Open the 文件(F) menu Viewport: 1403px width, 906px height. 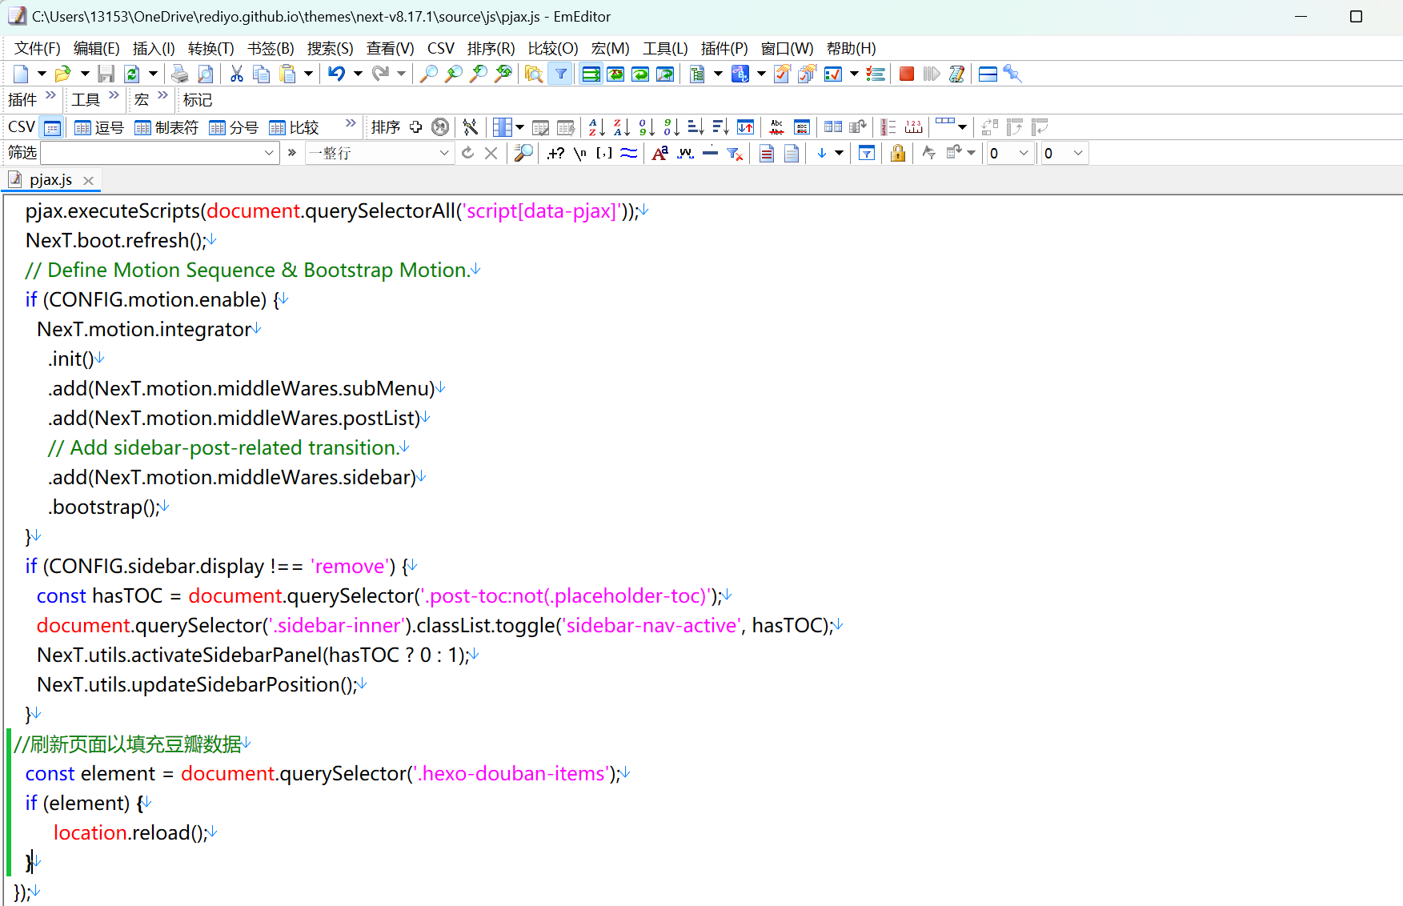tap(38, 49)
